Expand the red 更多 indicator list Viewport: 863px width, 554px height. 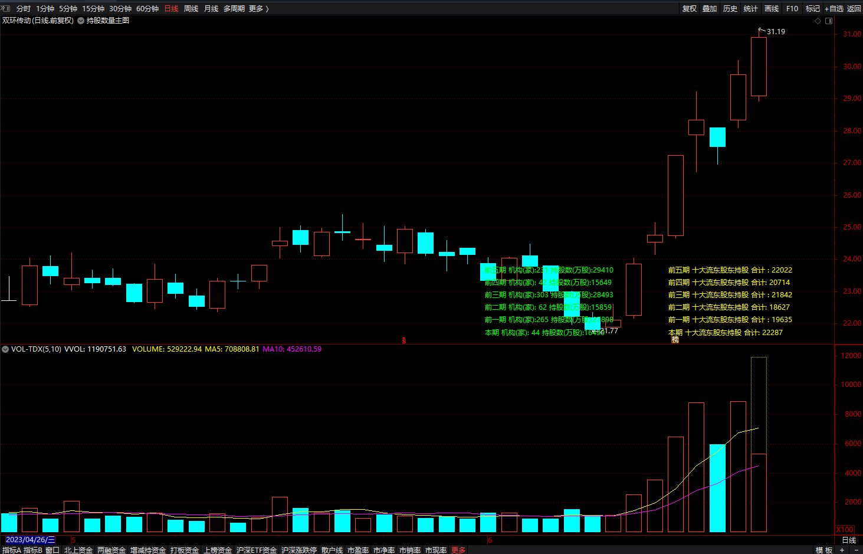[x=458, y=550]
